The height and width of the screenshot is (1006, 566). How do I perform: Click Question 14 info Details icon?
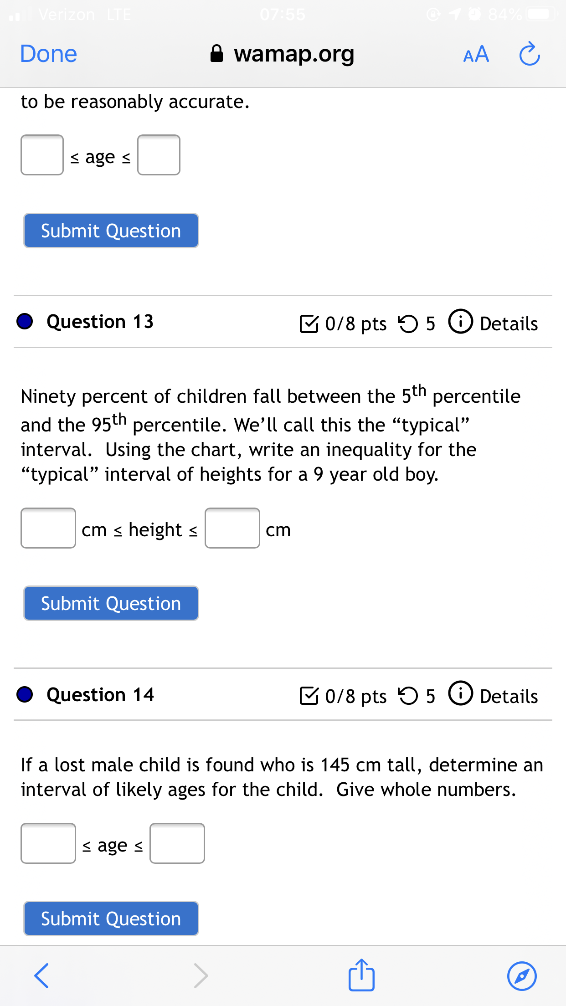pos(461,693)
